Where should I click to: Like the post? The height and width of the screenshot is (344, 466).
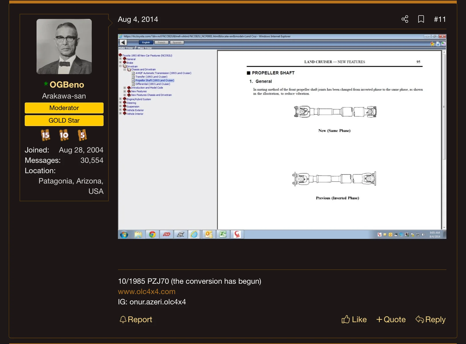[x=354, y=320]
